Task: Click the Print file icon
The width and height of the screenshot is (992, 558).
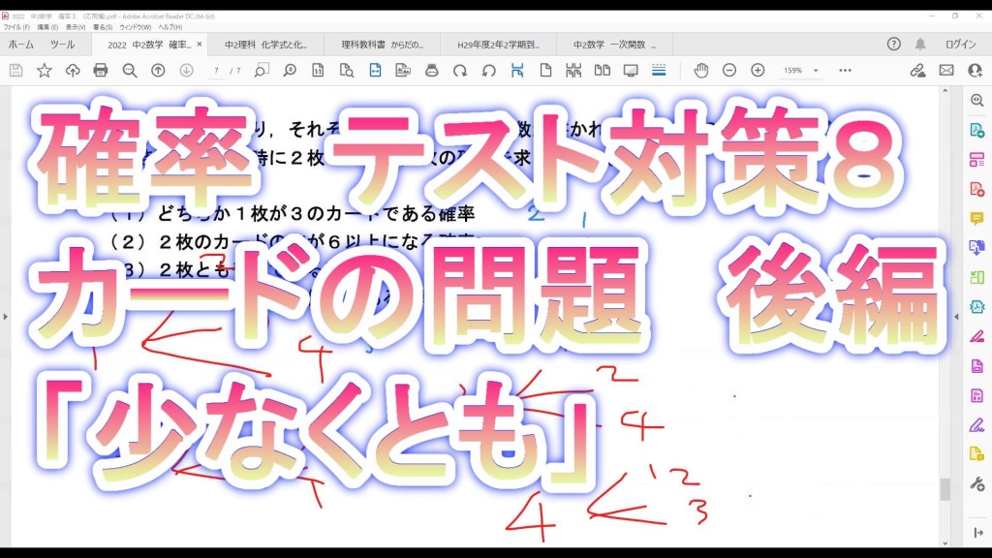Action: pos(101,71)
